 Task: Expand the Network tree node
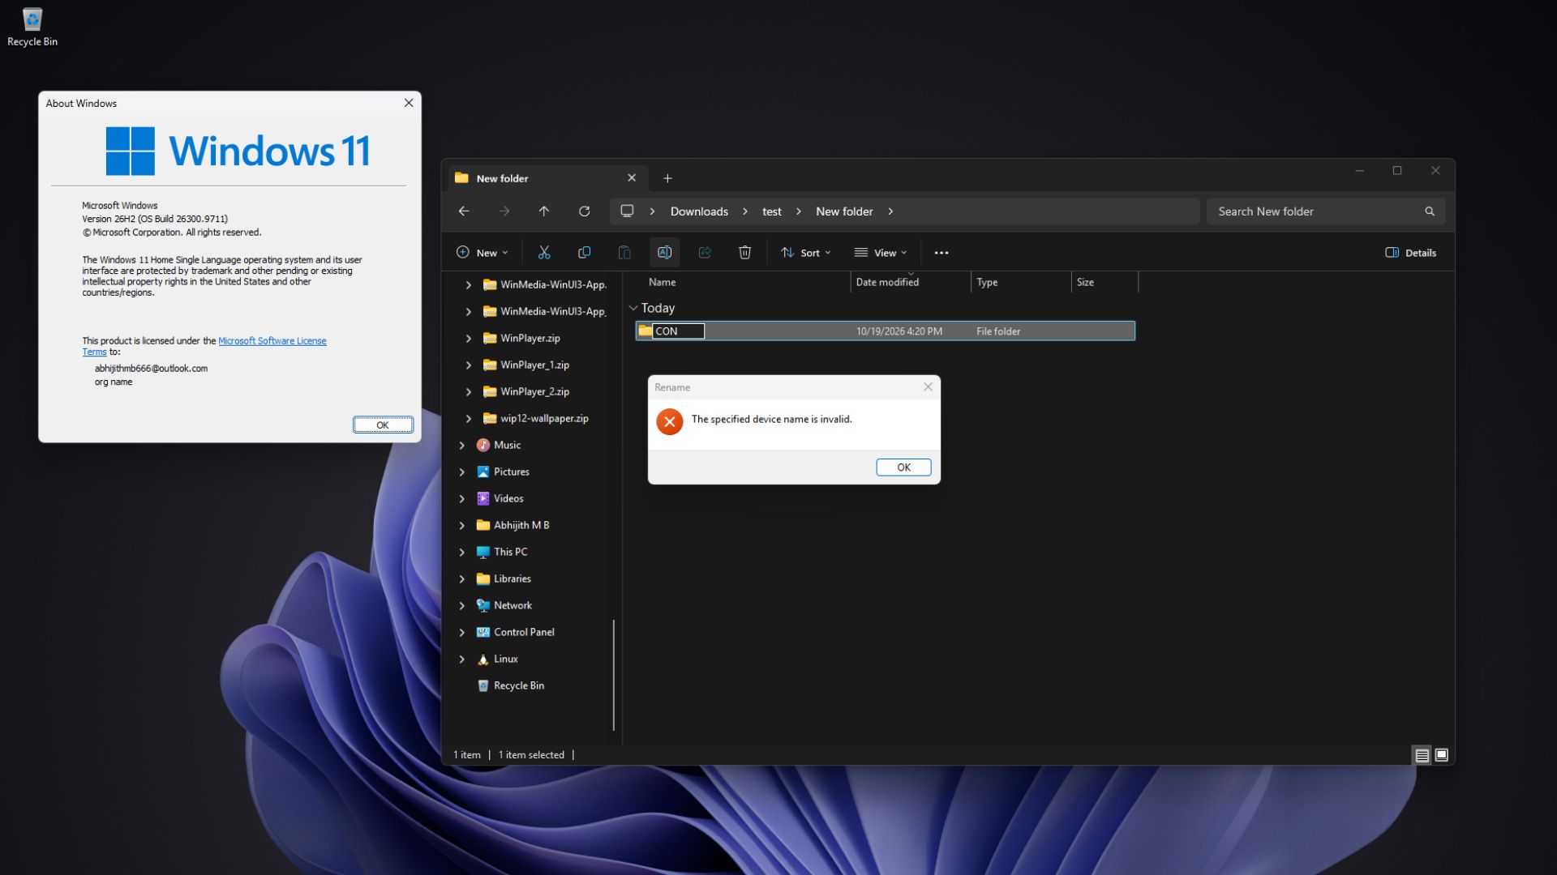point(462,606)
